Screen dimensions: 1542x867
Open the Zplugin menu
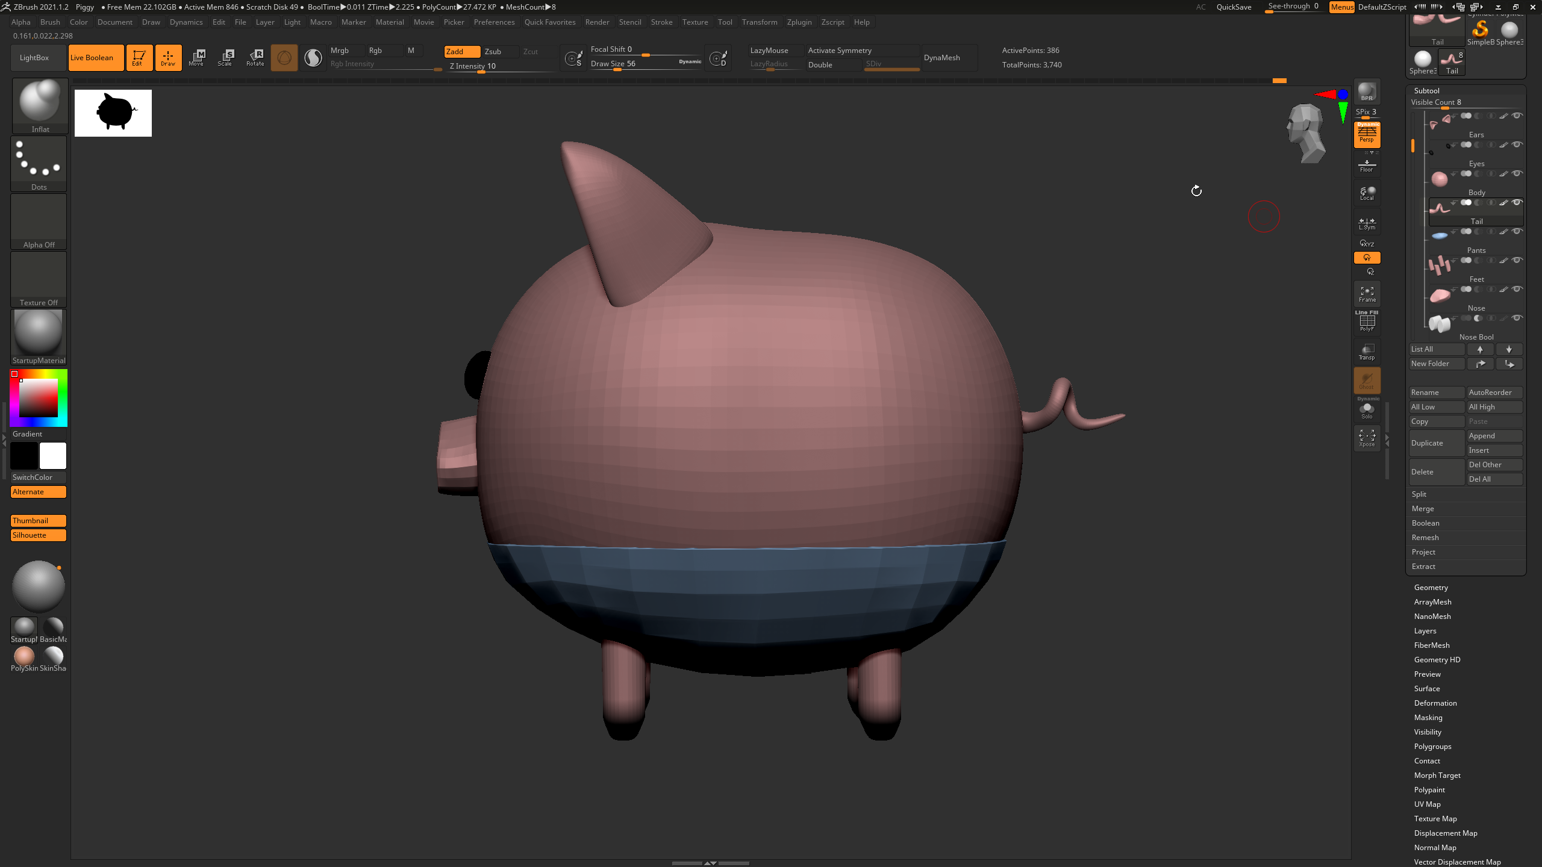799,22
